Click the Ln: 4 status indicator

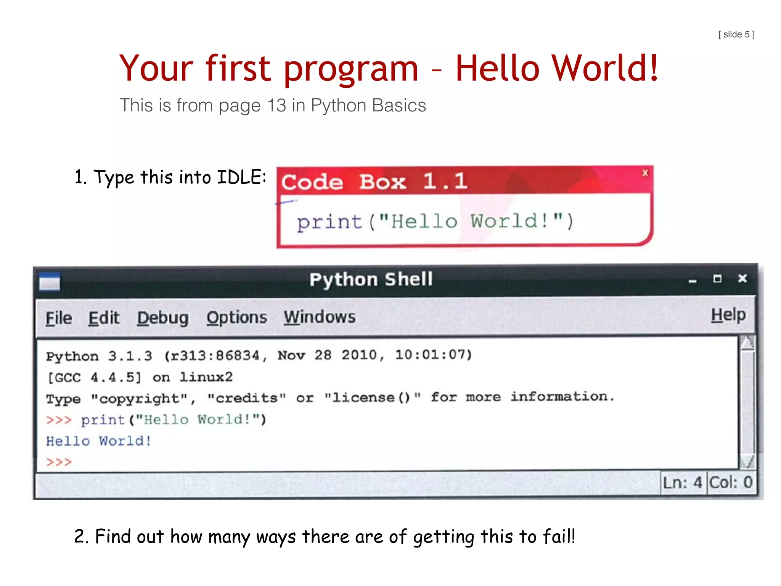[x=683, y=483]
